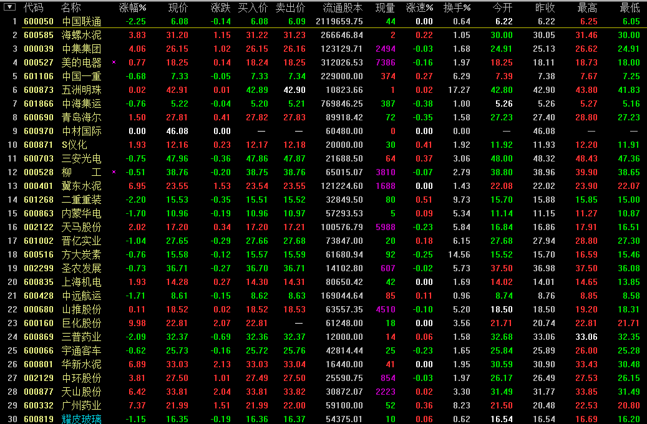The image size is (647, 424).
Task: Select the stock name 上海机电
Action: tap(81, 282)
